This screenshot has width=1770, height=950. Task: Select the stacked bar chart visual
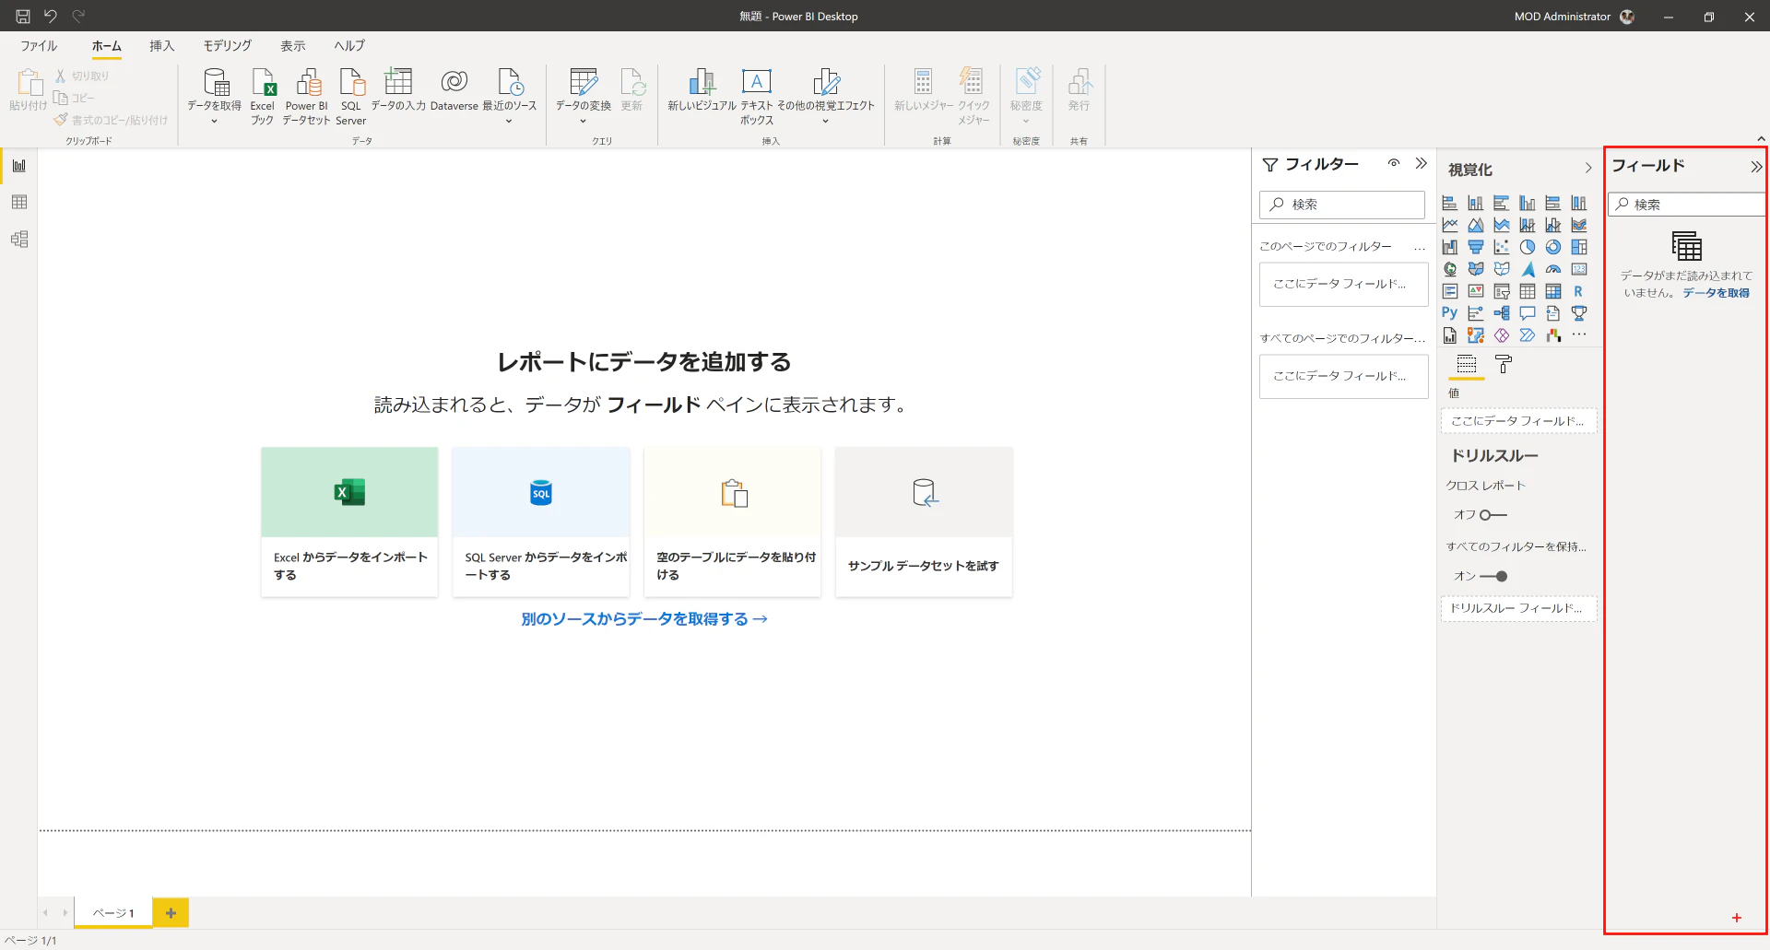click(1450, 203)
